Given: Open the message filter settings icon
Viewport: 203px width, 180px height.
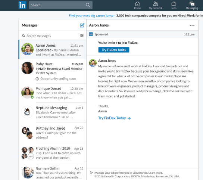Looking at the screenshot, I should coord(82,35).
